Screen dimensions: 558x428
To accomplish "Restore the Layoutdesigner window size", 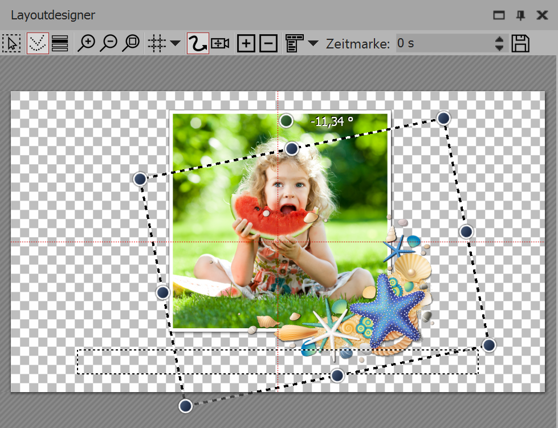I will point(498,15).
